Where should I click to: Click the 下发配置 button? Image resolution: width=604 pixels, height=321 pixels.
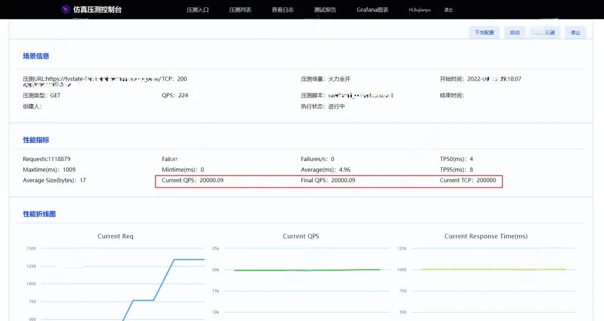484,32
